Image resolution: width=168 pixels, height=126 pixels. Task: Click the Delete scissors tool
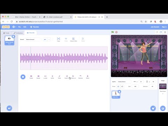[83, 40]
